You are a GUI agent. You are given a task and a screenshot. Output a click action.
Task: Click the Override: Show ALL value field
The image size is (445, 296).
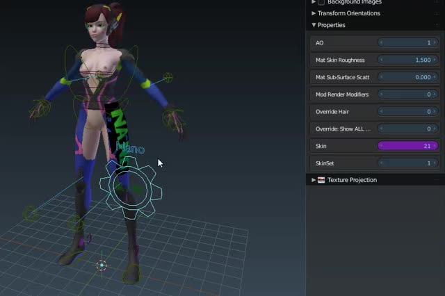[408, 129]
